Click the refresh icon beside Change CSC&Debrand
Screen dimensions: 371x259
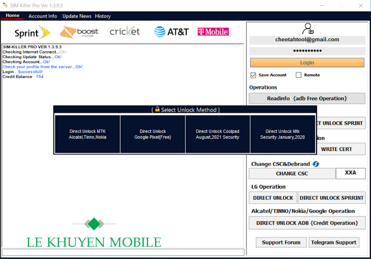[316, 164]
